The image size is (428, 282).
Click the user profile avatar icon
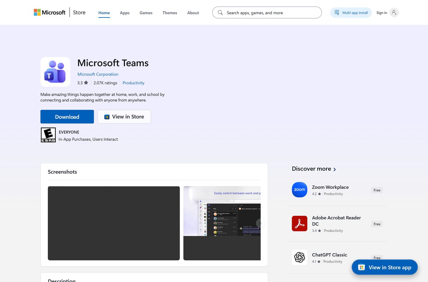(394, 12)
